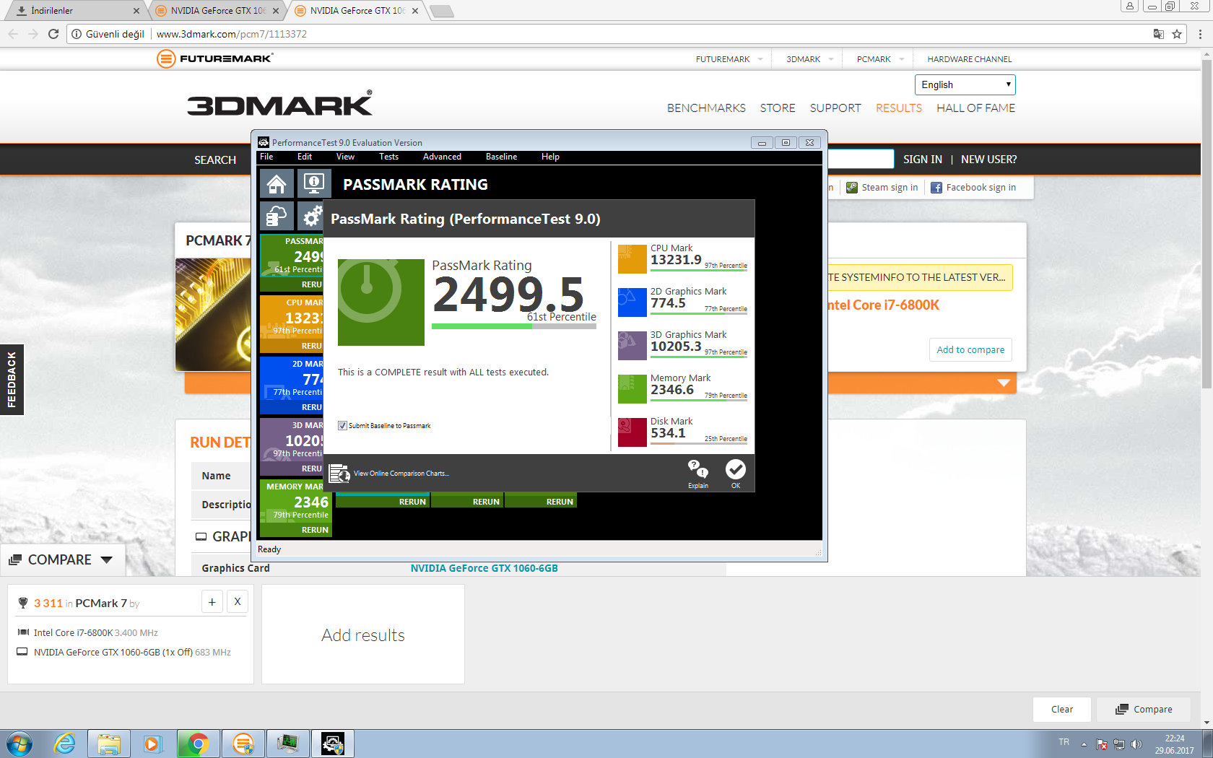Viewport: 1213px width, 758px height.
Task: Switch to the İndirilenler browser tab
Action: 74,11
